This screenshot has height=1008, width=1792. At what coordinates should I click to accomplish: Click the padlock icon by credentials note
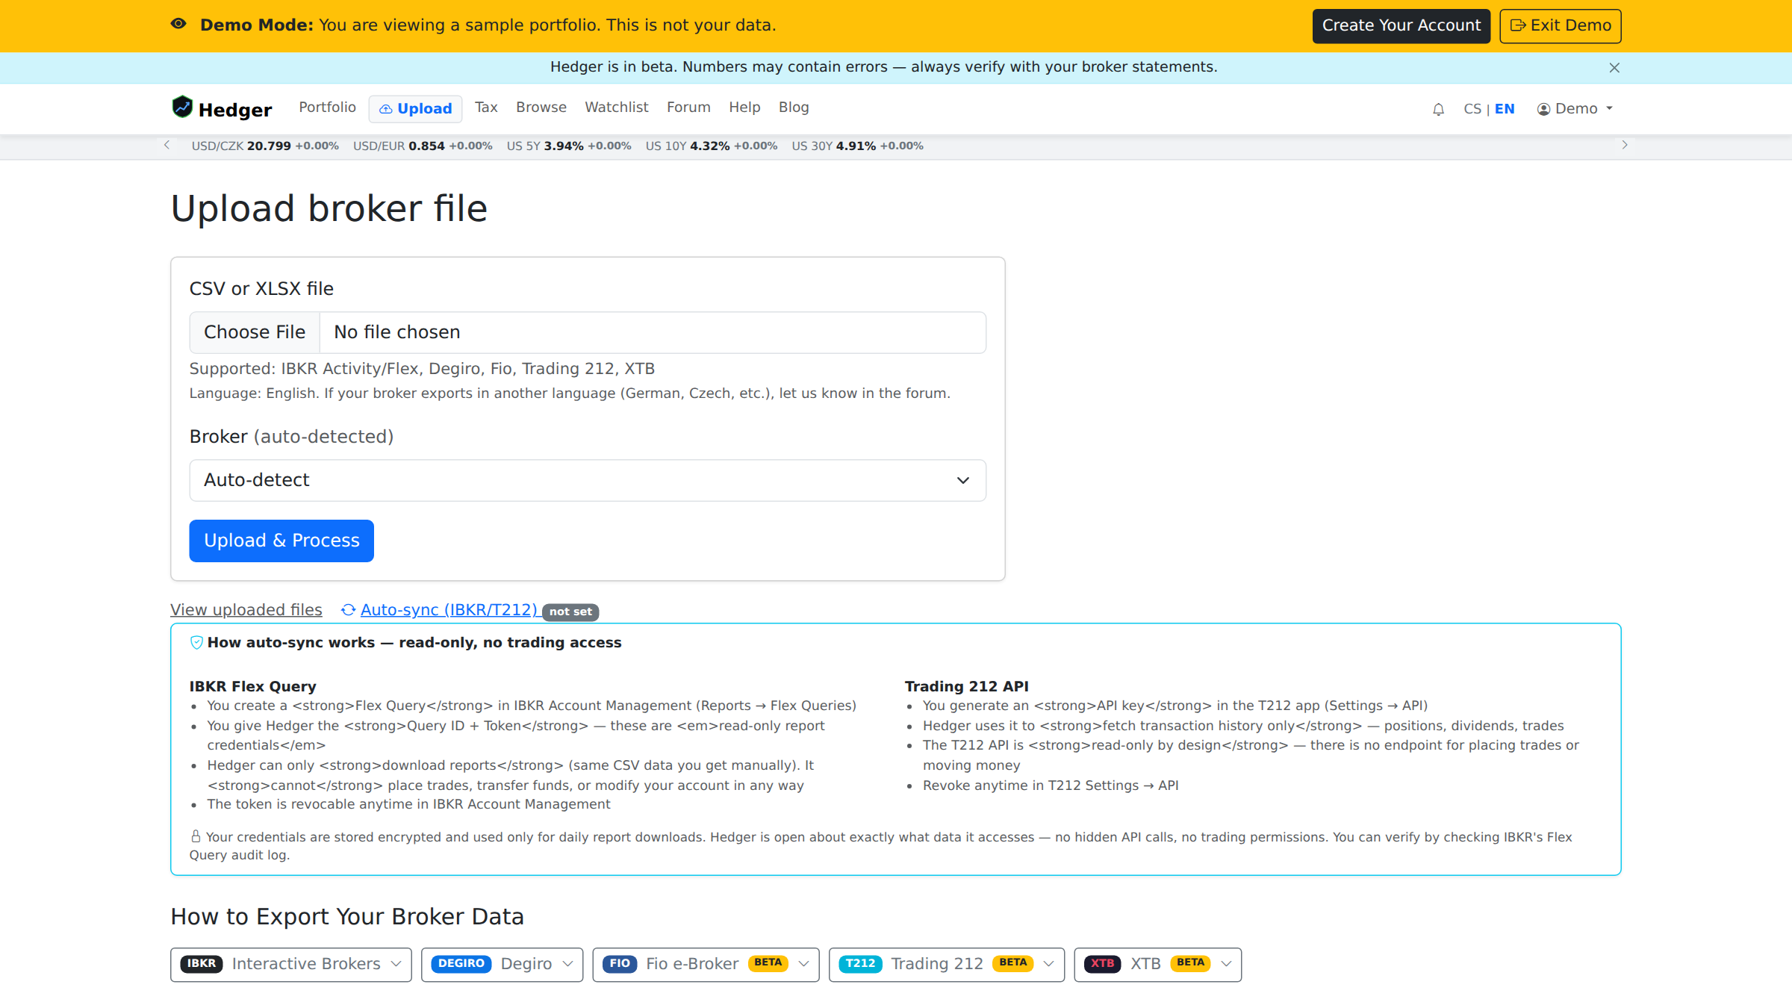click(x=196, y=836)
